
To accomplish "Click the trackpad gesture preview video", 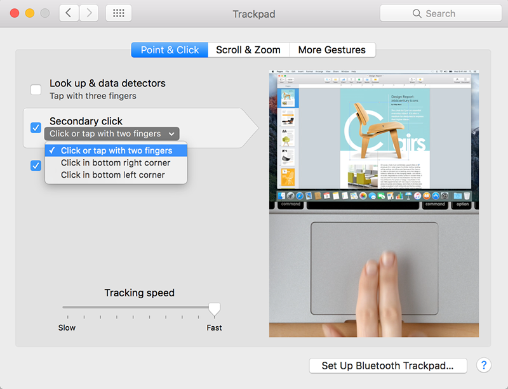I will click(x=374, y=203).
